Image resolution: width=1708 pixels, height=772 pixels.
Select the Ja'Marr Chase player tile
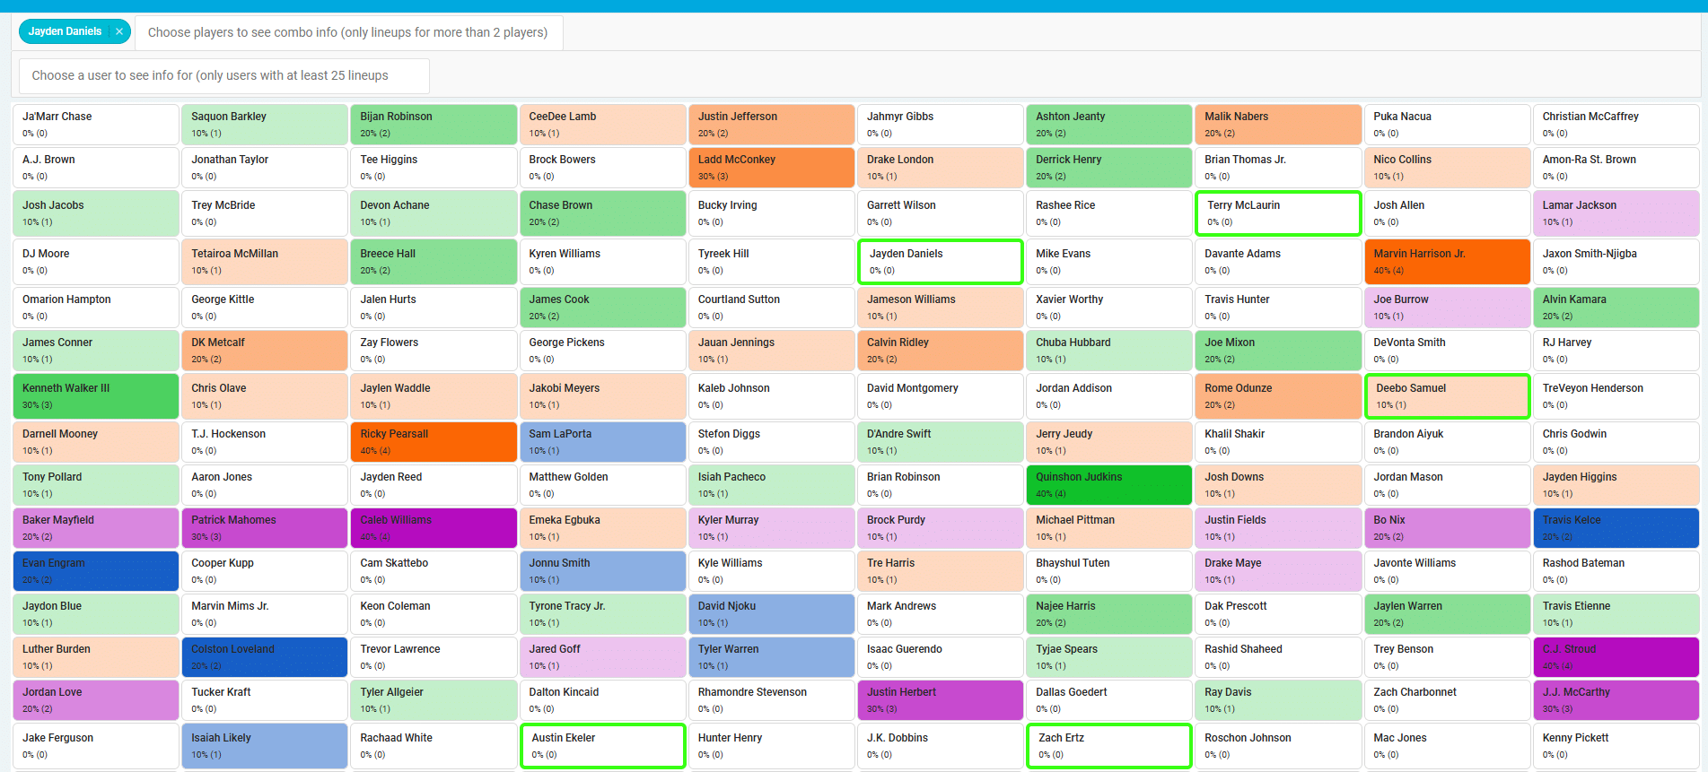95,125
